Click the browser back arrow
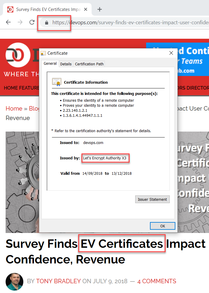 tap(8, 22)
